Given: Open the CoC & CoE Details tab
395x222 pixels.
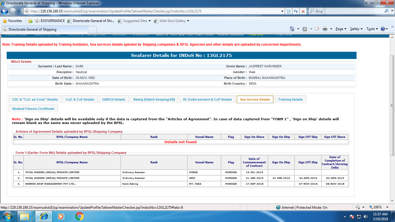Looking at the screenshot, I should tap(80, 99).
